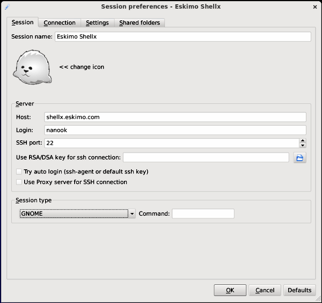Focus the RSA/DSA key path field
This screenshot has width=322, height=303.
(206, 157)
